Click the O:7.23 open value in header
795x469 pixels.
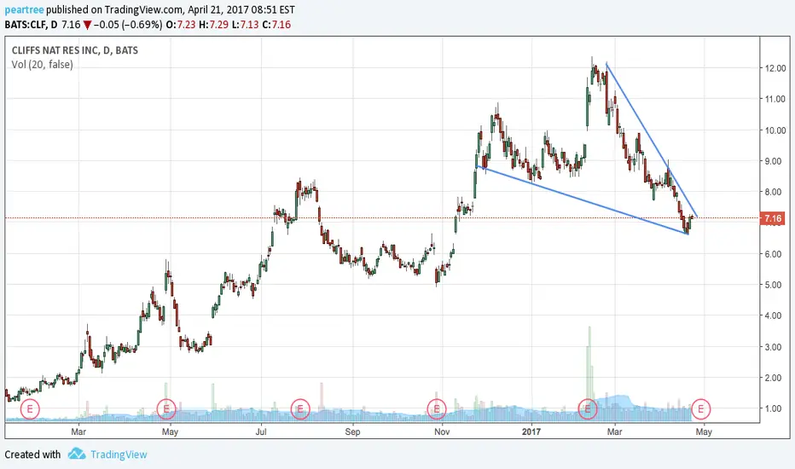181,25
